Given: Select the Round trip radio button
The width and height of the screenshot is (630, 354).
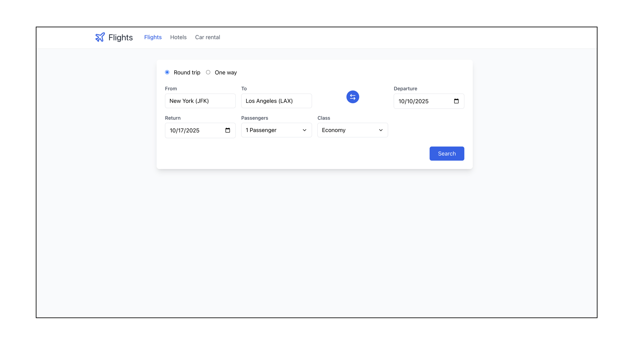Looking at the screenshot, I should click(x=167, y=72).
